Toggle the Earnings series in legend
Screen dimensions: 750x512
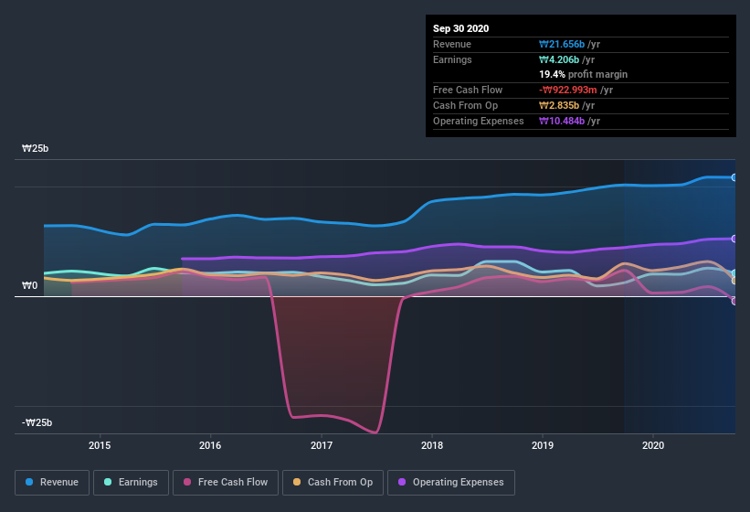coord(132,482)
